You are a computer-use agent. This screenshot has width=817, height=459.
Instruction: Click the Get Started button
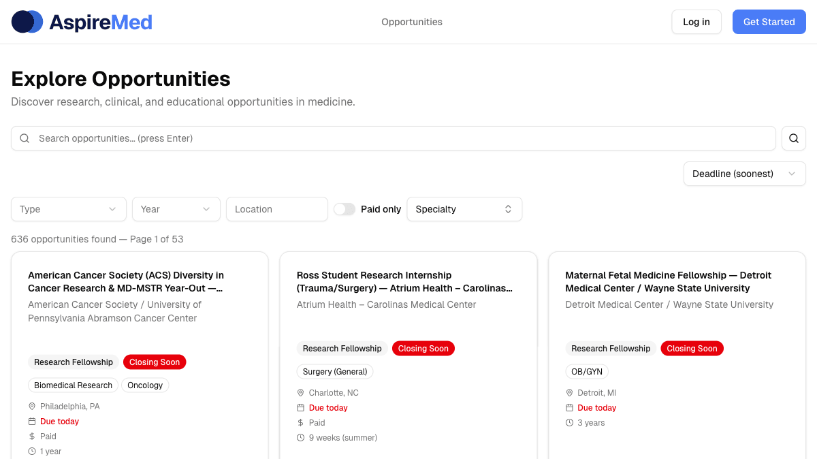[769, 21]
